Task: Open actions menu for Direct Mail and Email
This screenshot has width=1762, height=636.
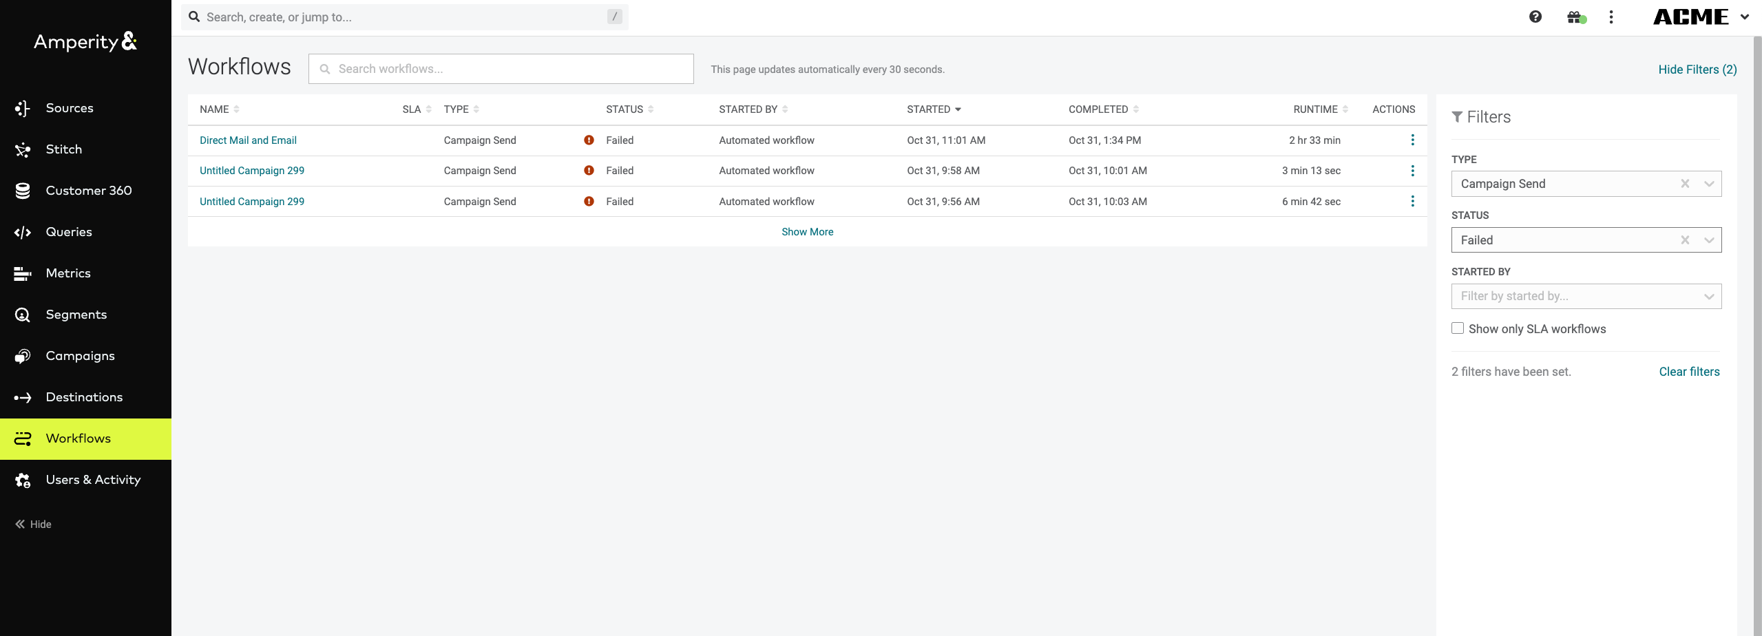Action: pos(1412,140)
